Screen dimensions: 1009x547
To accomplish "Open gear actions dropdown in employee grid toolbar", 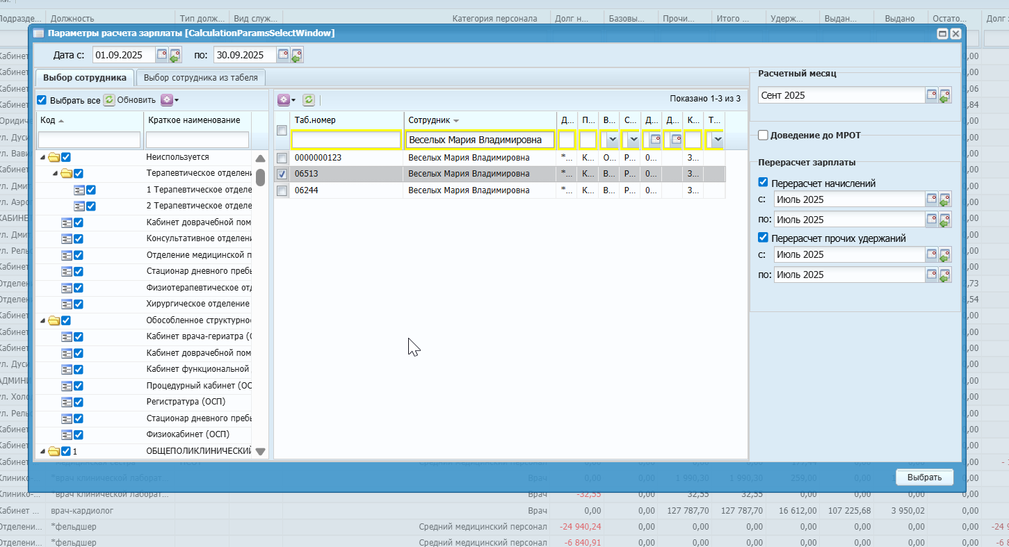I will click(286, 100).
